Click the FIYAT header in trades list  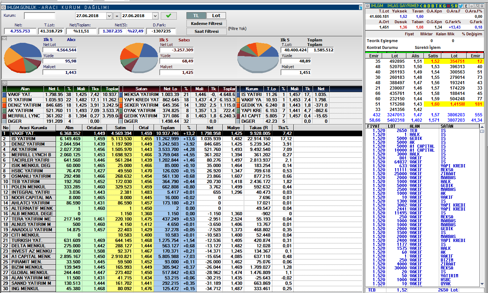pyautogui.click(x=373, y=126)
